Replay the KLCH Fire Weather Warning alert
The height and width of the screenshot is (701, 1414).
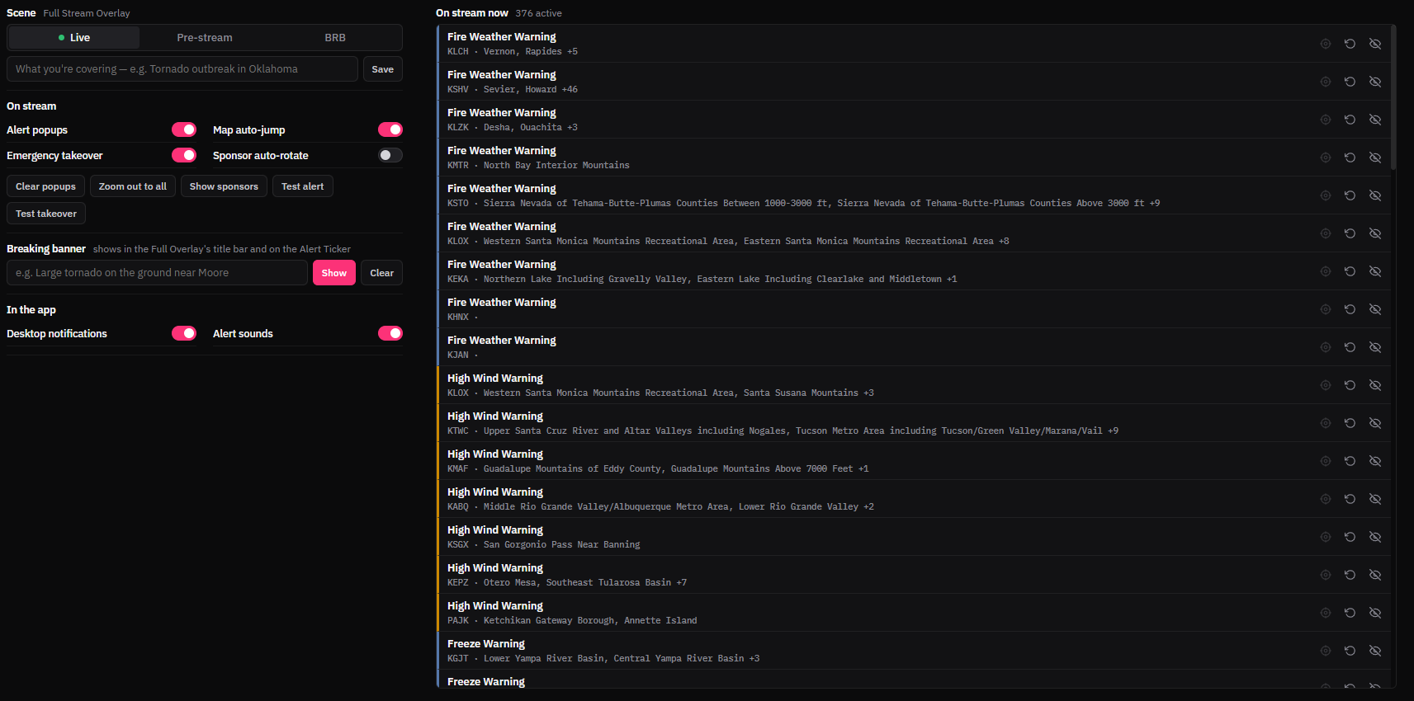coord(1350,44)
